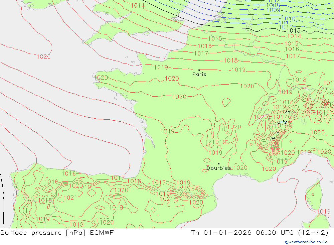
Task: Click the blue 1010 isobar label
Action: pyautogui.click(x=289, y=19)
